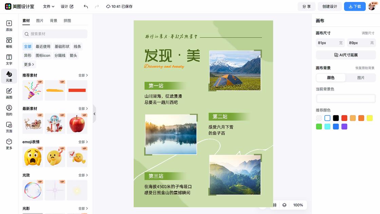
Task: Expand 全部 for emoji表情 section
Action: pos(83,142)
